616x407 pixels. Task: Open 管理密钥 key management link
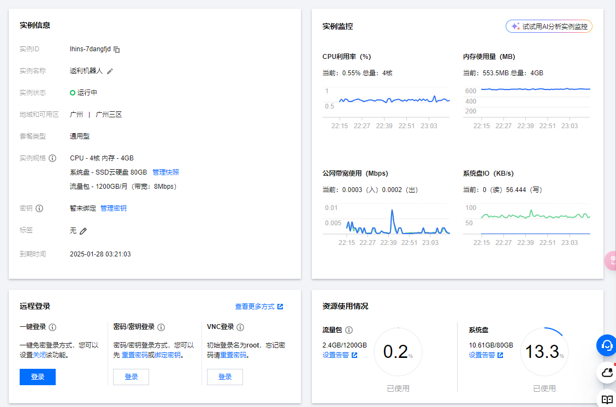point(114,208)
